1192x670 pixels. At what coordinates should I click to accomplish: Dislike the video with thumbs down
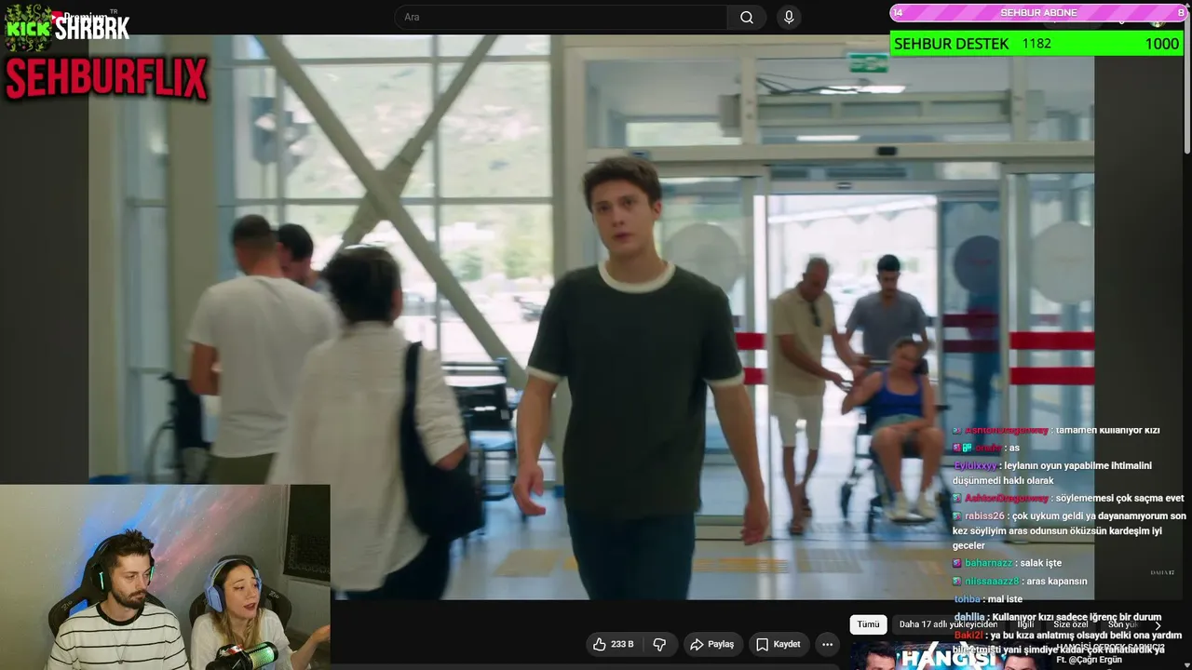point(659,644)
